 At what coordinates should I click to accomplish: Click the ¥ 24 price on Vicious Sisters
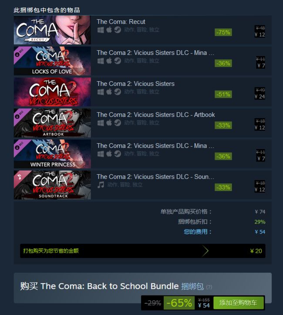click(260, 97)
